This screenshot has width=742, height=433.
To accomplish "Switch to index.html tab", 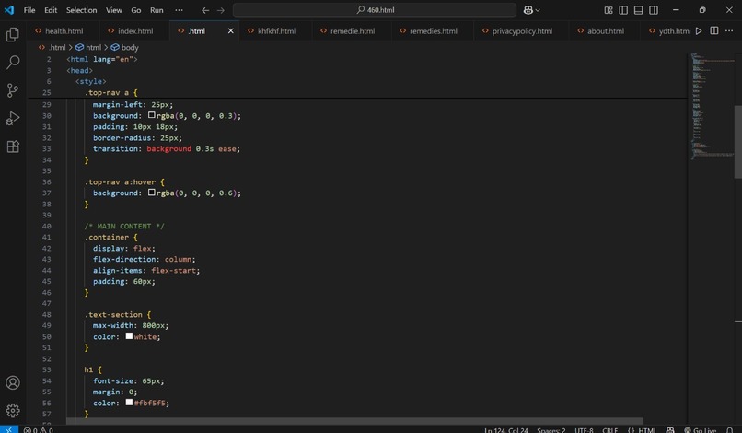I will click(x=134, y=30).
